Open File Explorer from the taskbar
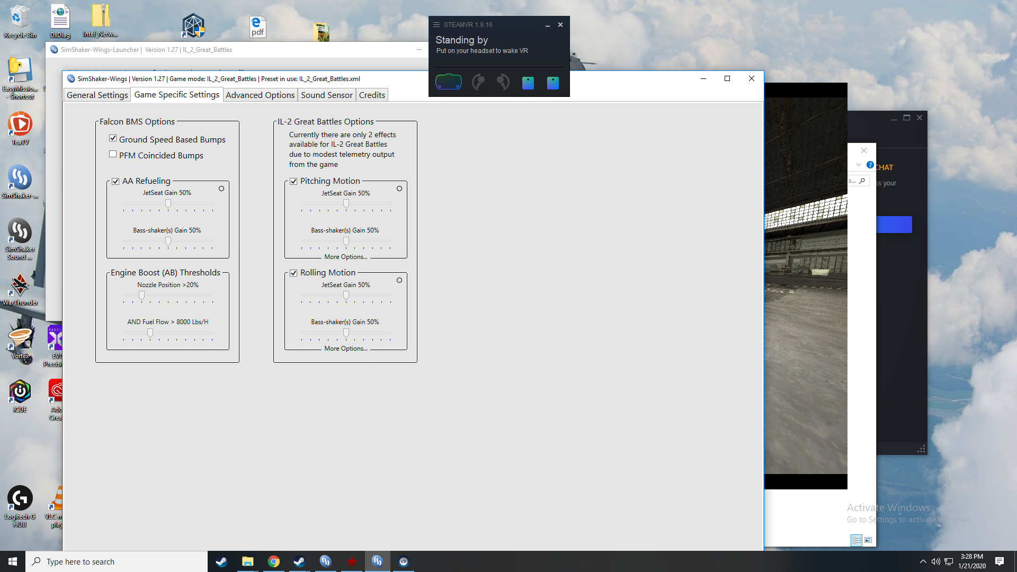 click(247, 561)
